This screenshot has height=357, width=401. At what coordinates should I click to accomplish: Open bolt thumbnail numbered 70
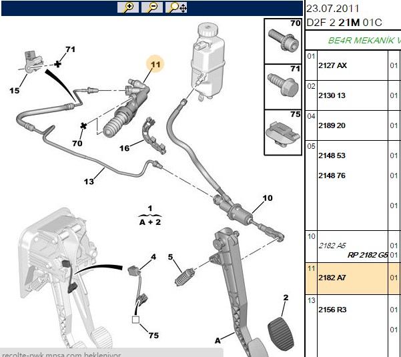(x=283, y=41)
